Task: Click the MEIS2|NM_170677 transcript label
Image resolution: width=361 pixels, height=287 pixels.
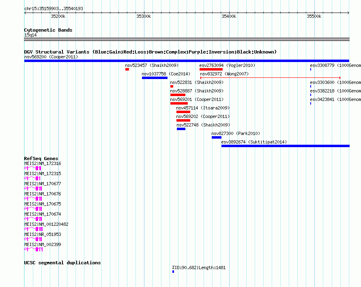Action: [x=43, y=184]
